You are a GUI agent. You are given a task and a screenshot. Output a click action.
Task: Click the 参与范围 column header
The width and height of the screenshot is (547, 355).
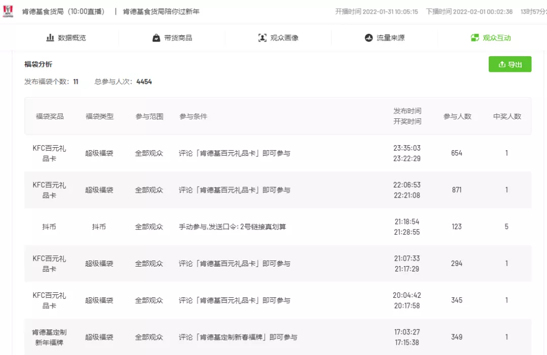[x=149, y=116]
